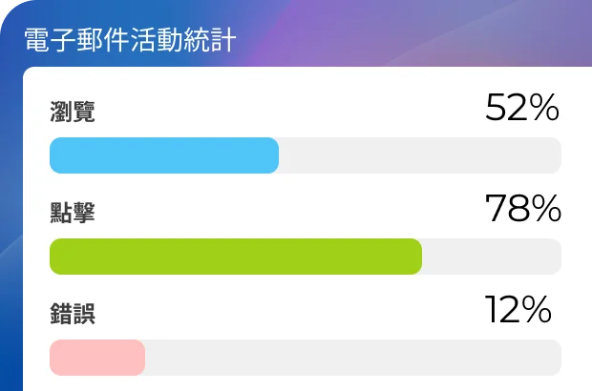The width and height of the screenshot is (592, 391).
Task: Select the 瀏覽 label
Action: tap(73, 112)
